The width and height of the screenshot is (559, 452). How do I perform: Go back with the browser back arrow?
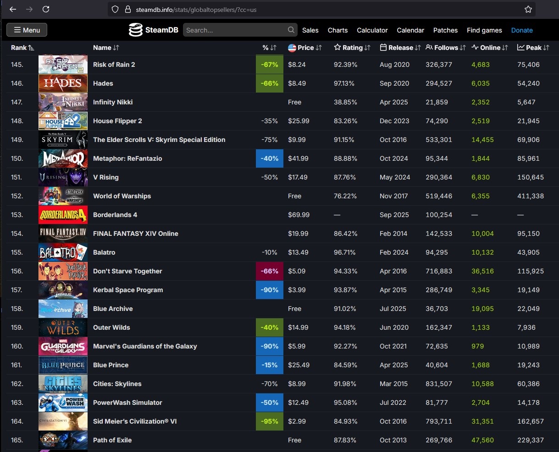click(13, 9)
